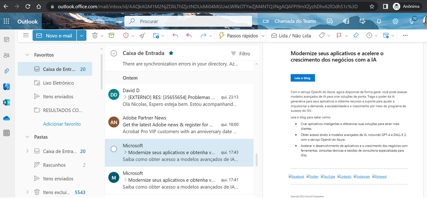Click the Sweep broom icon
This screenshot has height=198, width=427.
(142, 35)
